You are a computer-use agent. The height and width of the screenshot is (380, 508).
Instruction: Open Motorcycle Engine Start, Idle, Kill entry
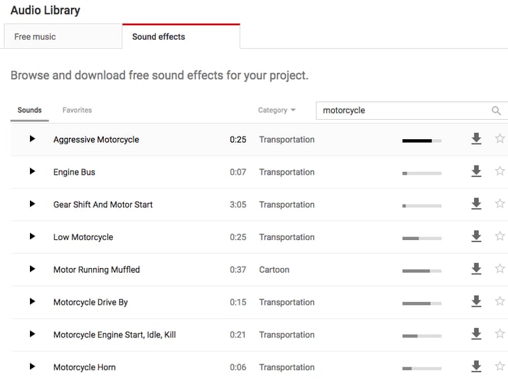[x=114, y=335]
